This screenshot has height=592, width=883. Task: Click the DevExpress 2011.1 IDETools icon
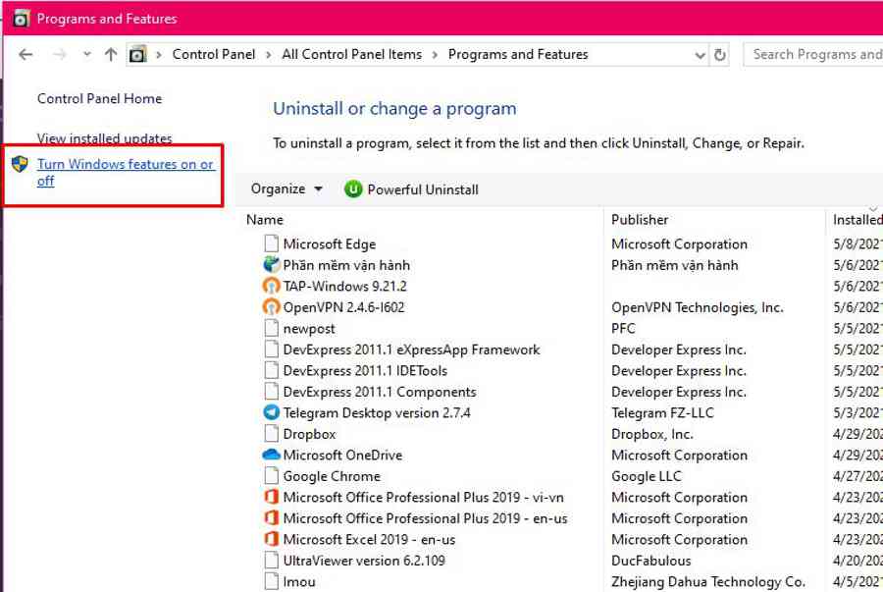[272, 370]
